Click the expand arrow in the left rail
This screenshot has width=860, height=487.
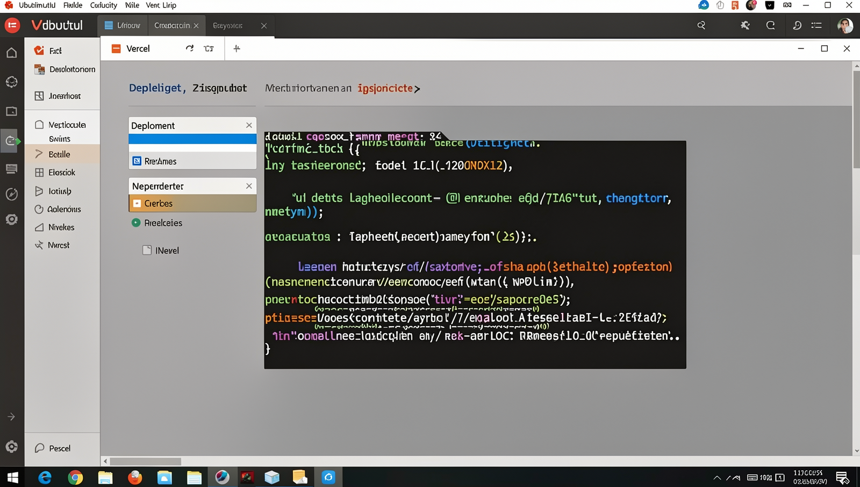11,417
